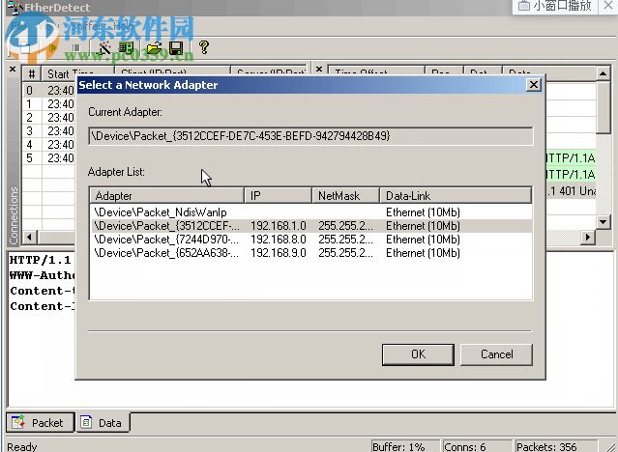Open the Sniffer menu
Image resolution: width=618 pixels, height=452 pixels.
[87, 26]
